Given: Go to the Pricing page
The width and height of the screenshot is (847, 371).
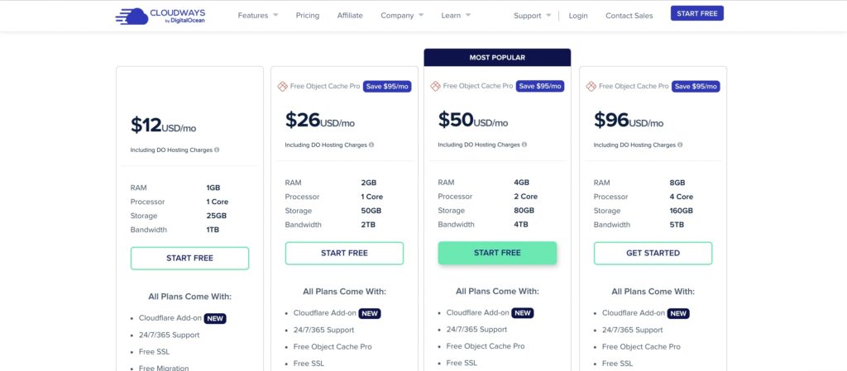Looking at the screenshot, I should tap(308, 16).
